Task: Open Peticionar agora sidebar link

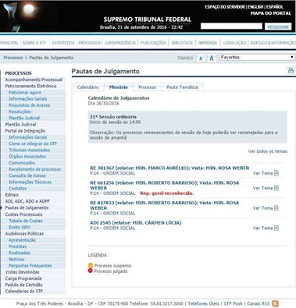Action: point(25,93)
